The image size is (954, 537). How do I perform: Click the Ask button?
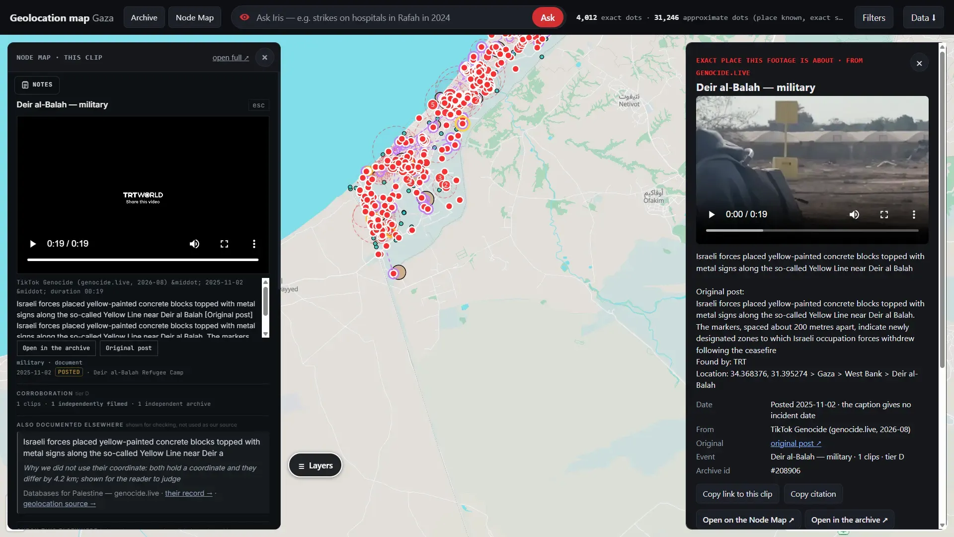point(548,17)
